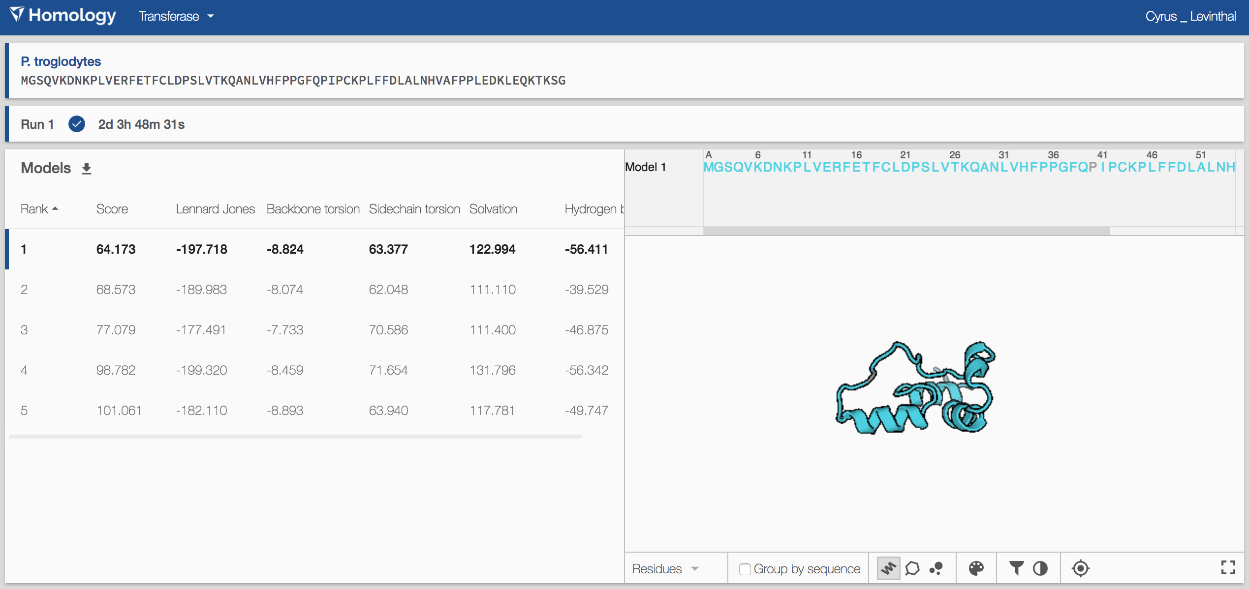1249x589 pixels.
Task: Click the Model 1 sequence label
Action: [x=645, y=167]
